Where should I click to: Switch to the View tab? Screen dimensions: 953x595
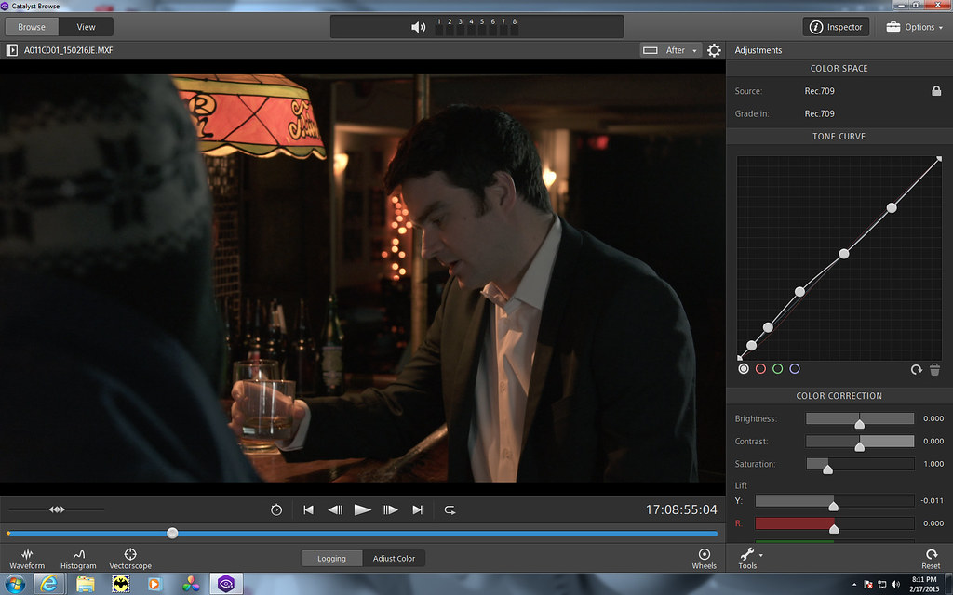[86, 27]
